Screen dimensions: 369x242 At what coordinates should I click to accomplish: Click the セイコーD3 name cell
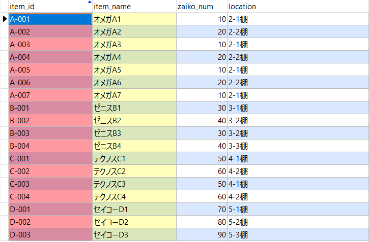pyautogui.click(x=134, y=234)
